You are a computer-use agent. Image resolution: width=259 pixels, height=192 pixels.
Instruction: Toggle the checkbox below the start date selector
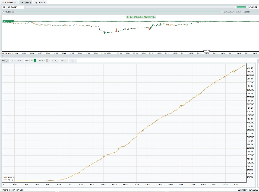pos(3,12)
